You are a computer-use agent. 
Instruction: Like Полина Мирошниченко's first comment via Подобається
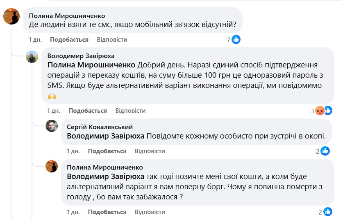coord(69,40)
